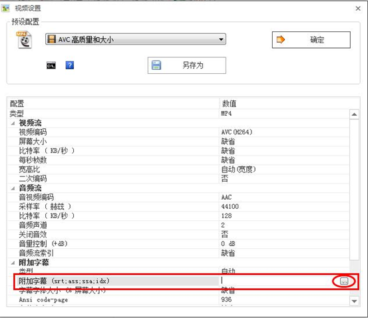Select the 屏幕大小 row
Viewport: 368px width, 318px height.
pos(178,142)
